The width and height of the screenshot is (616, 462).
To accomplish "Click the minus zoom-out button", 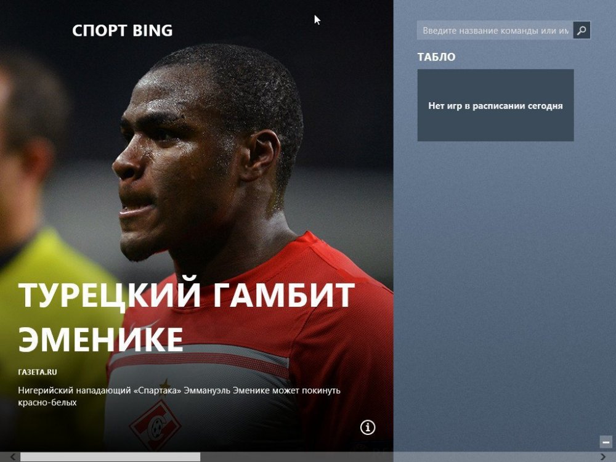I will pyautogui.click(x=606, y=442).
